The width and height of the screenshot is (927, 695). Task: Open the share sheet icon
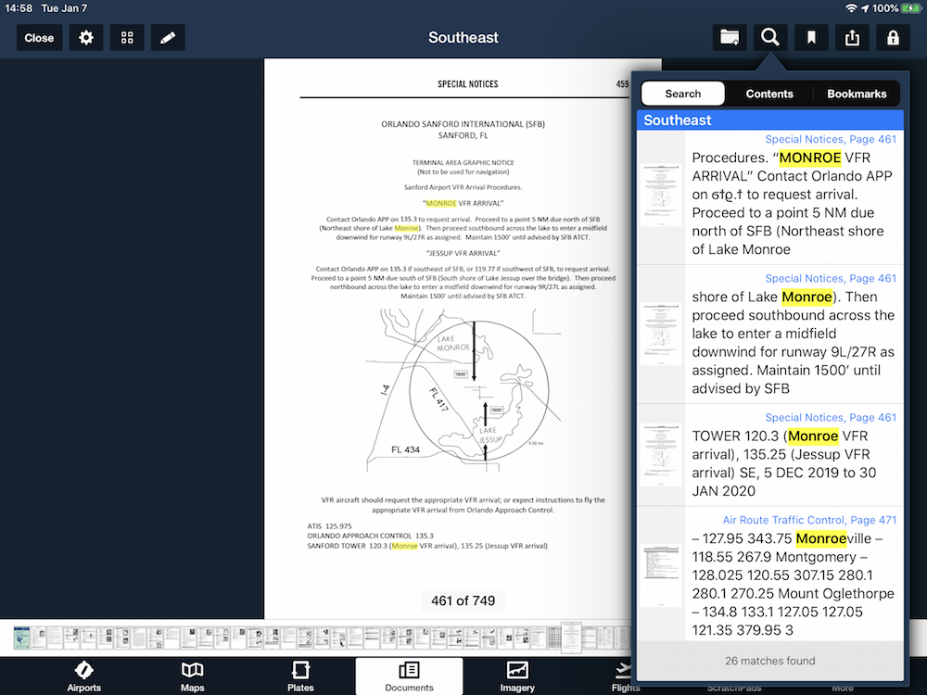[852, 38]
